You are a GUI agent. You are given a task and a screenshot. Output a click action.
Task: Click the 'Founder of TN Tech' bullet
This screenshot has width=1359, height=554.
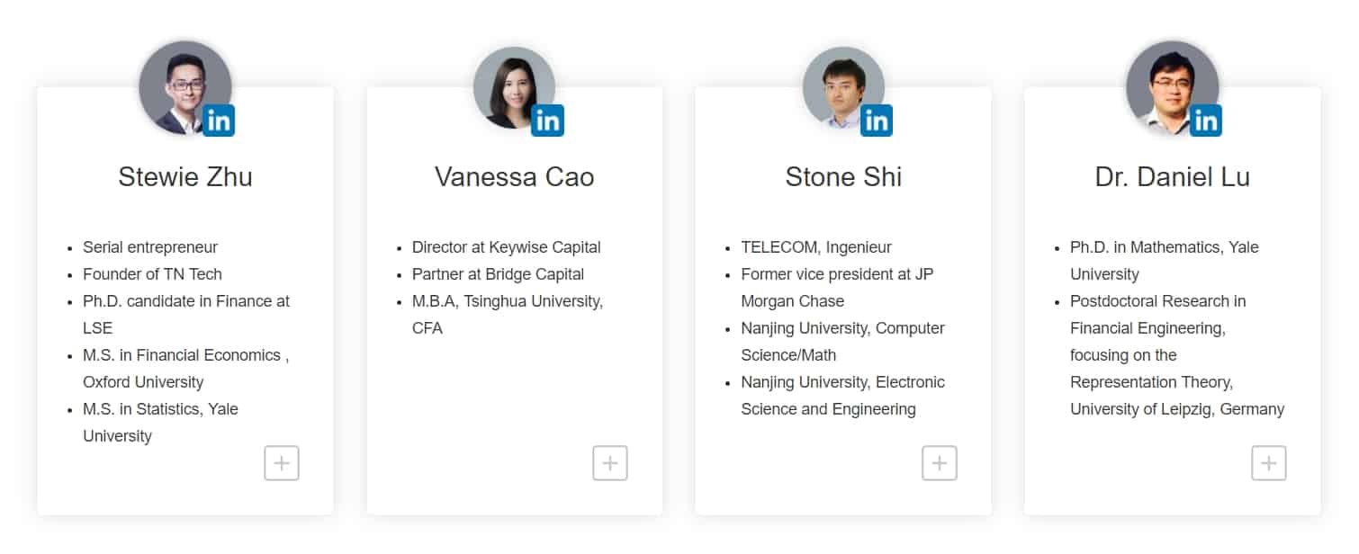(x=152, y=274)
